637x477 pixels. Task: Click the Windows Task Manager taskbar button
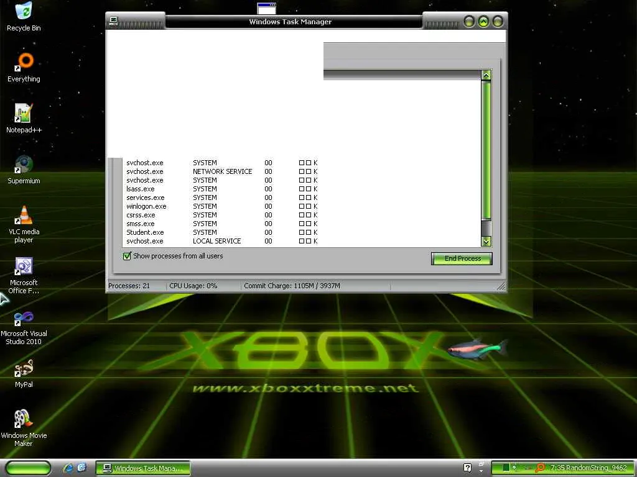coord(143,468)
